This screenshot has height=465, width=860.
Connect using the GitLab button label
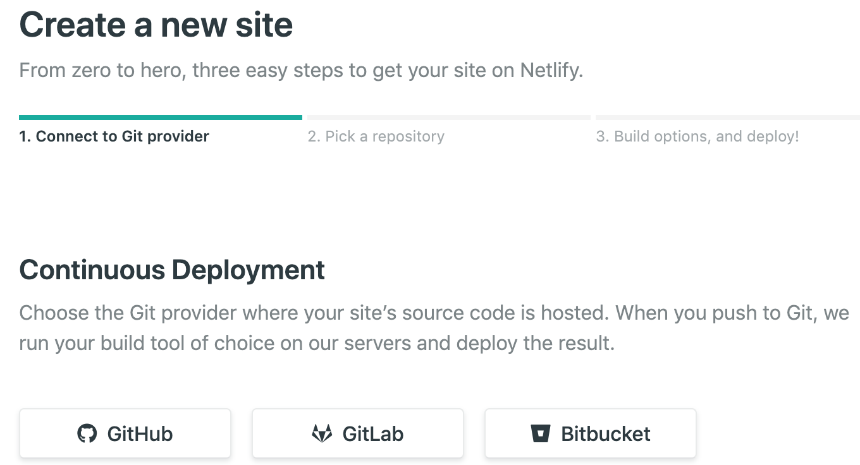(372, 434)
